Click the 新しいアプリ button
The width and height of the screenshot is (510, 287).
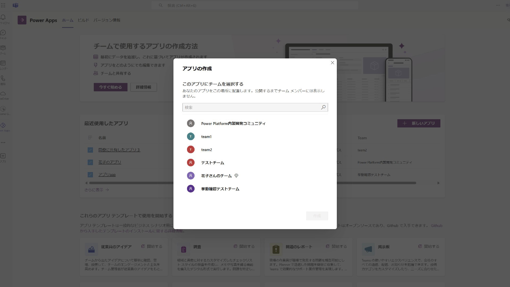(419, 123)
